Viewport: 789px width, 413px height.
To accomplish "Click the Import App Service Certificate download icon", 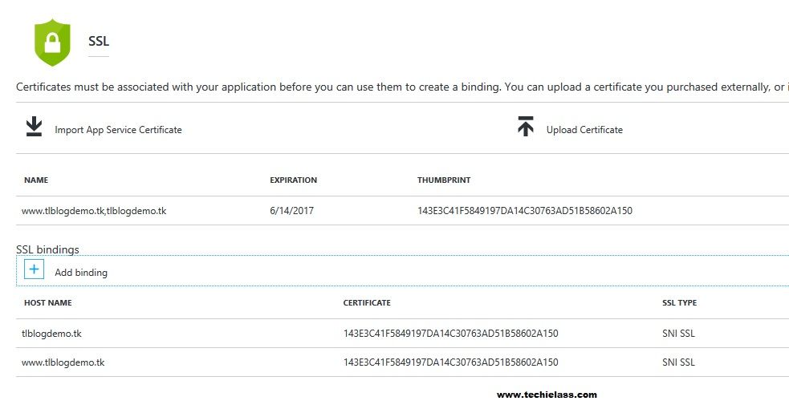I will coord(34,128).
